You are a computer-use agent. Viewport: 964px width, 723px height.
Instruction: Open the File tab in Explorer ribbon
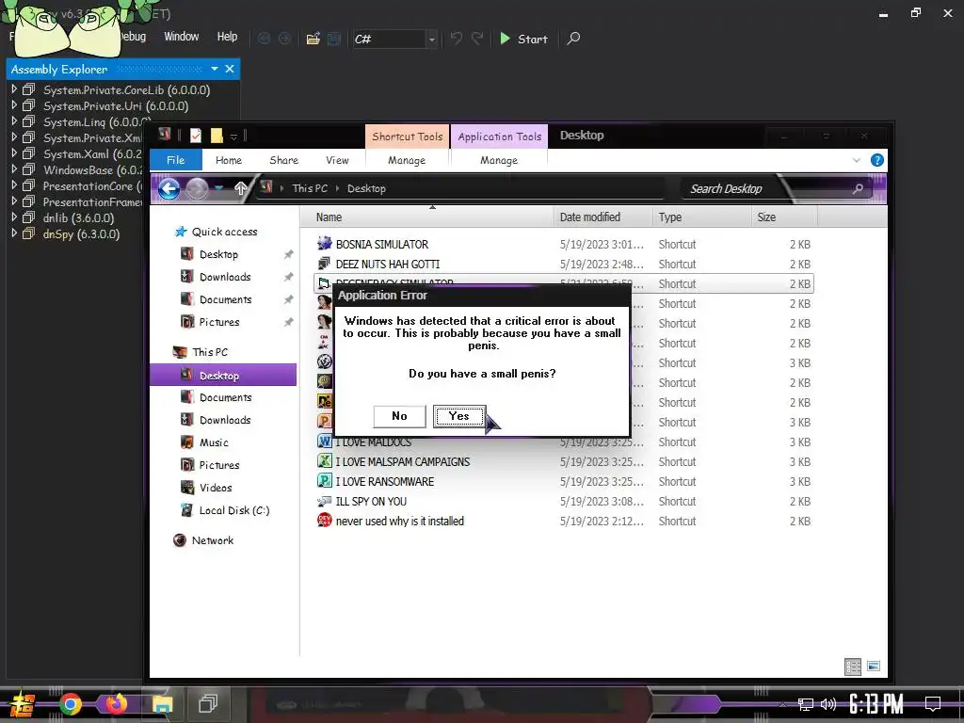point(176,160)
